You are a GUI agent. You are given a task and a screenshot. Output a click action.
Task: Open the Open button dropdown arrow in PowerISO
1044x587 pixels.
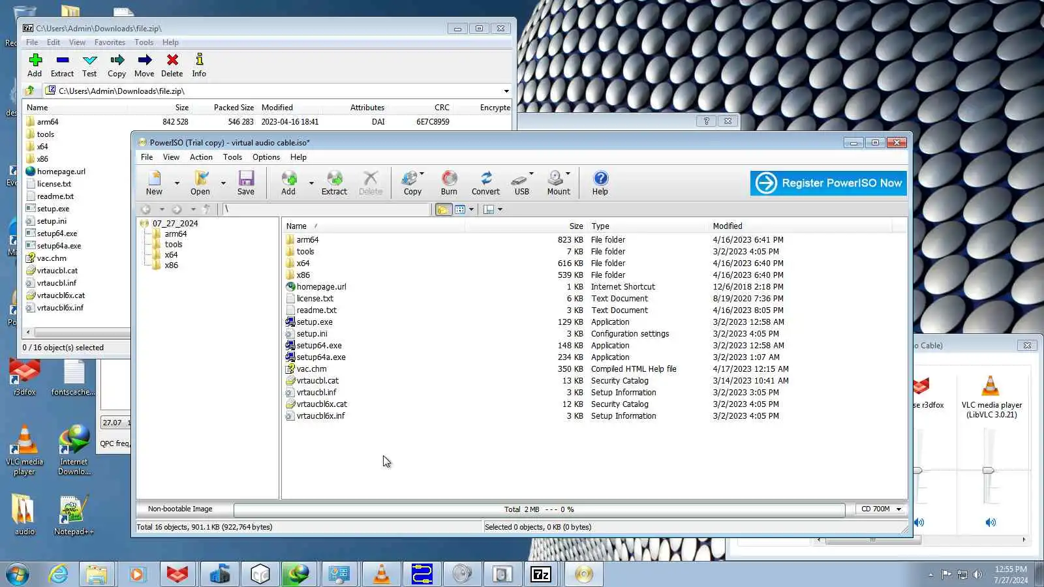pos(223,183)
